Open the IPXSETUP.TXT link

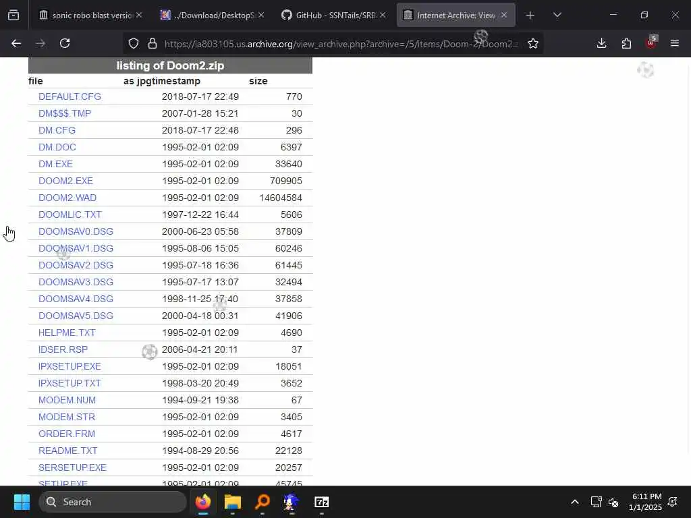(x=70, y=383)
